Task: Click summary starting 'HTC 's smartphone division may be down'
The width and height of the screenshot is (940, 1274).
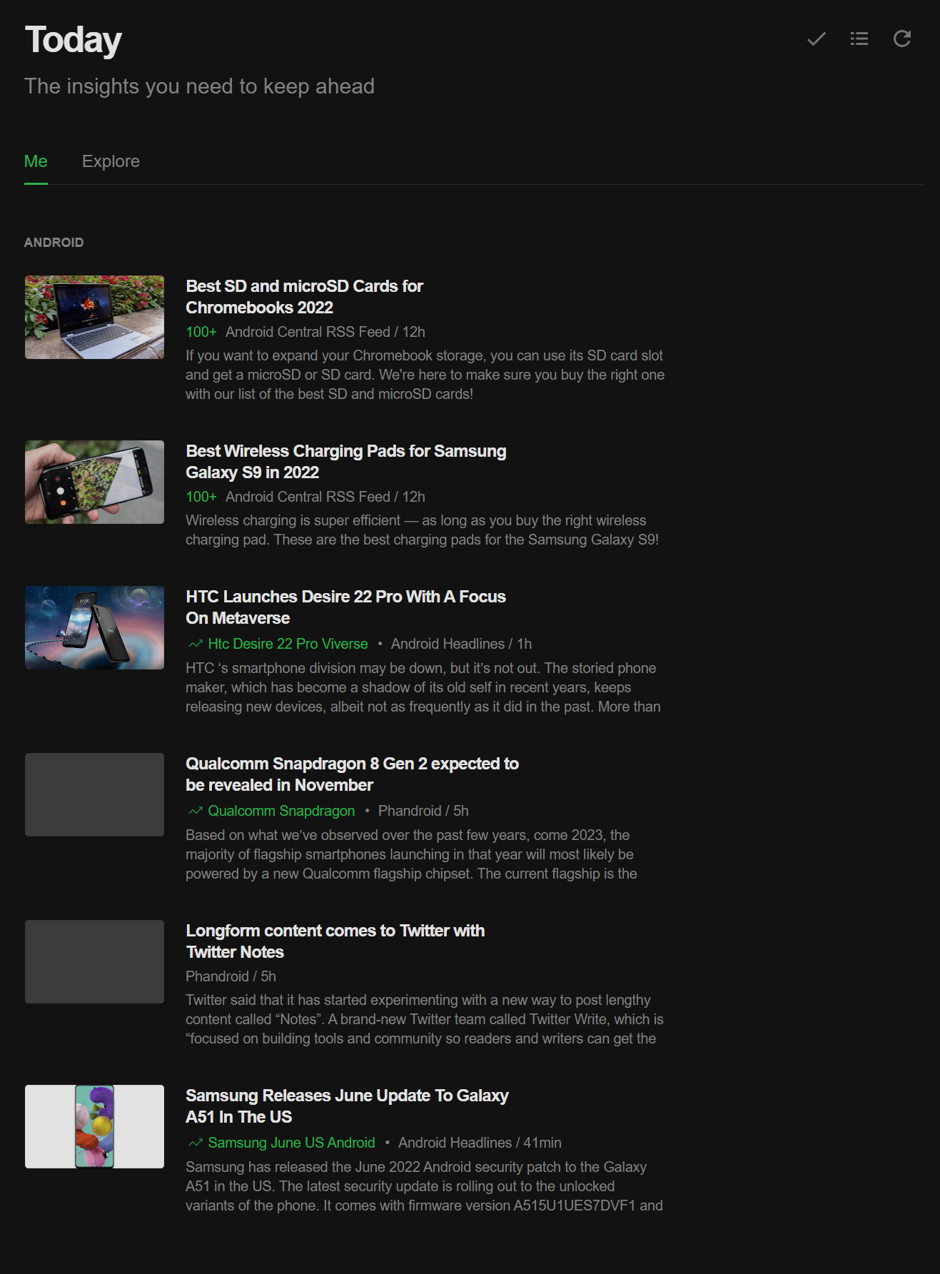Action: point(423,687)
